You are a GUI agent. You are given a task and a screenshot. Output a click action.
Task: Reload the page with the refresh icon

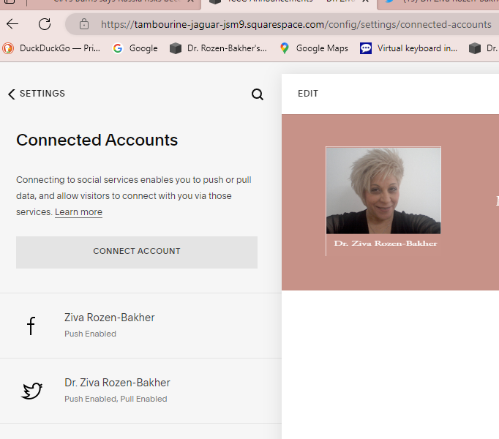[x=45, y=24]
